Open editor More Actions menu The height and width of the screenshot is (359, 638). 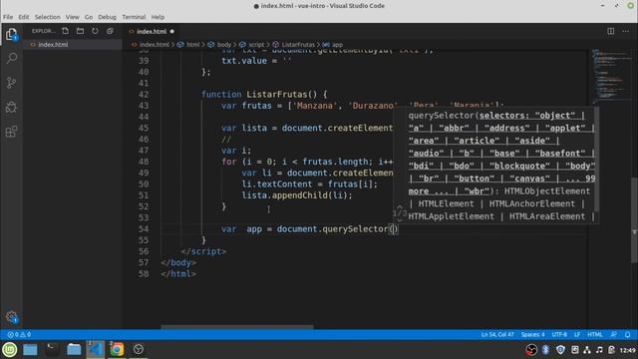click(x=626, y=31)
